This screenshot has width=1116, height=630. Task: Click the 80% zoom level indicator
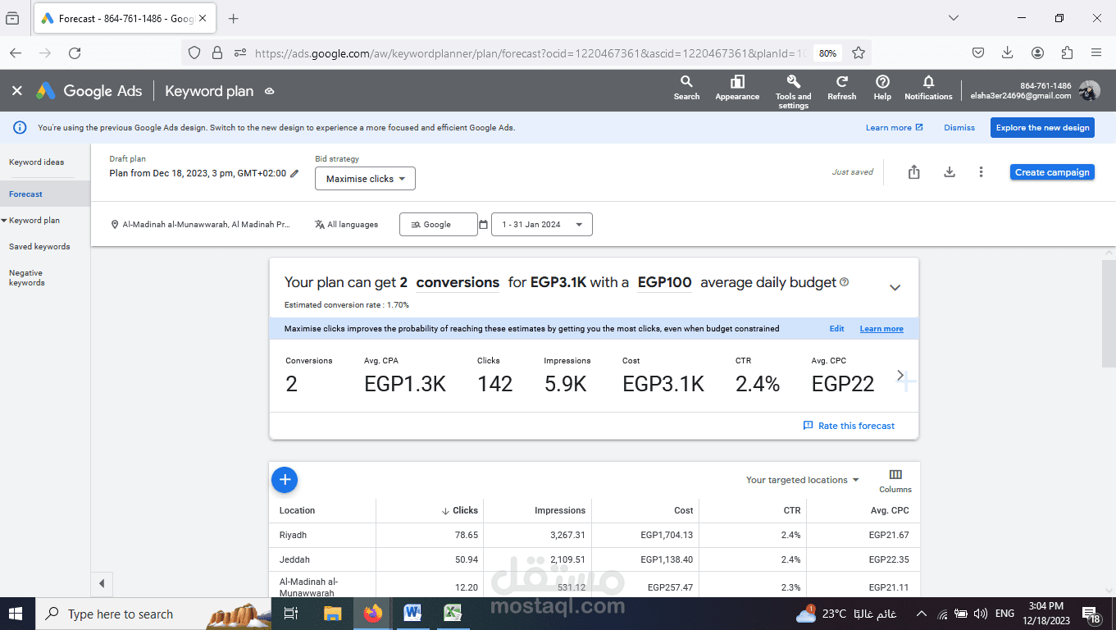pyautogui.click(x=827, y=52)
